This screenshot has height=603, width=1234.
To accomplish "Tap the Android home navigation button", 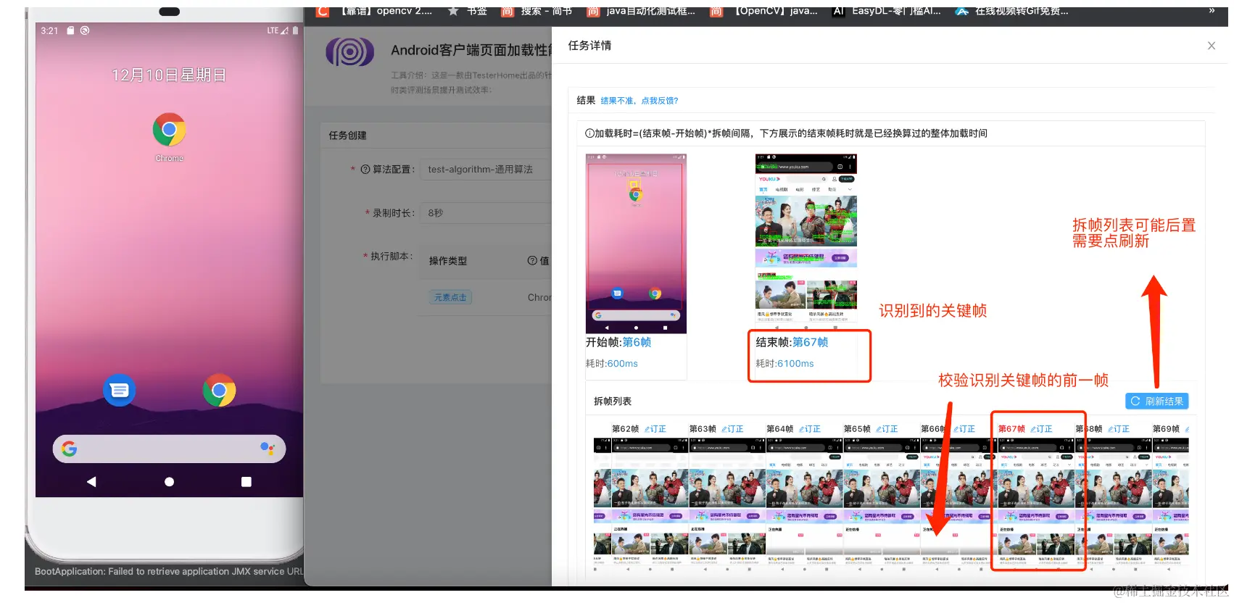I will (x=169, y=482).
